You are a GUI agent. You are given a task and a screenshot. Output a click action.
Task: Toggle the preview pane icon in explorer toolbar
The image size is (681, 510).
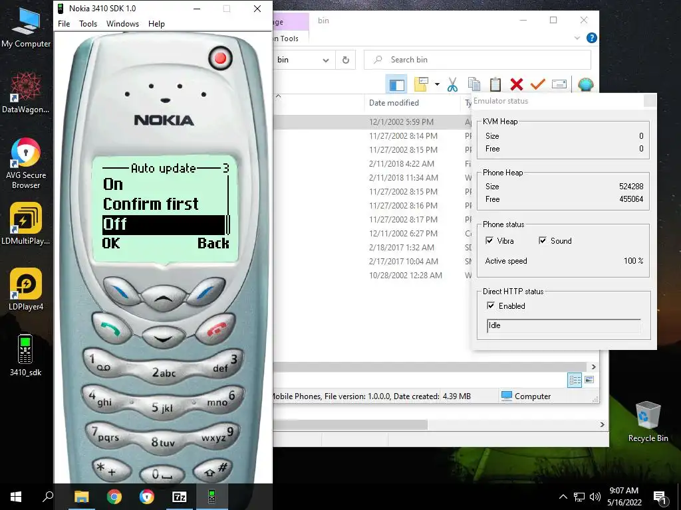[x=396, y=84]
